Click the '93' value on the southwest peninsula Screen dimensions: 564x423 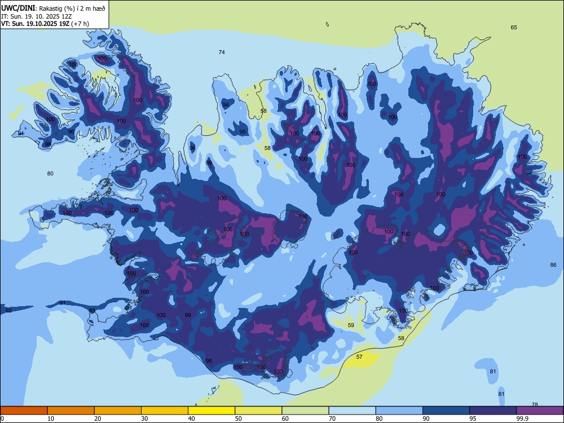[x=92, y=310]
